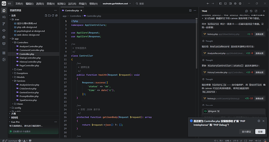Click the 安装 install button in notification
The height and width of the screenshot is (142, 269).
(x=260, y=132)
